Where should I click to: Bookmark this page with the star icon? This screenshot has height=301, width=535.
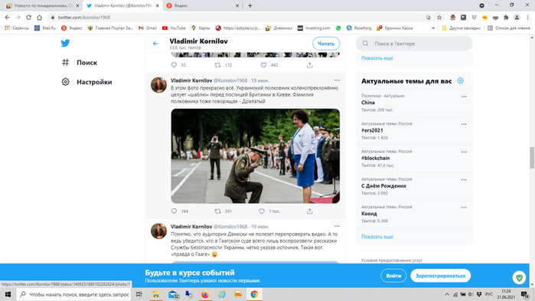(439, 18)
